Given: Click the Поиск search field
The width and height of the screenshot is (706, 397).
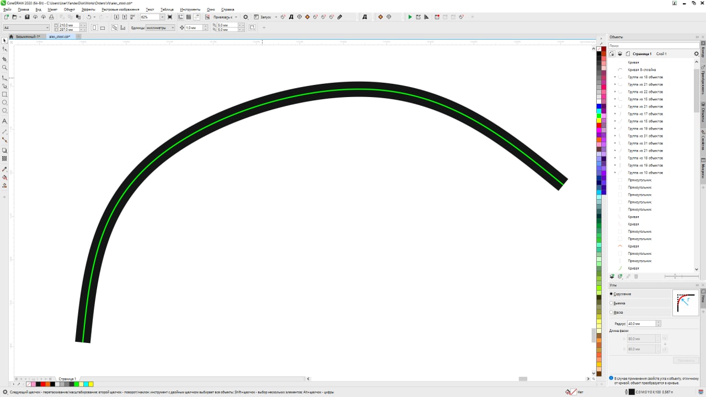Looking at the screenshot, I should point(654,46).
